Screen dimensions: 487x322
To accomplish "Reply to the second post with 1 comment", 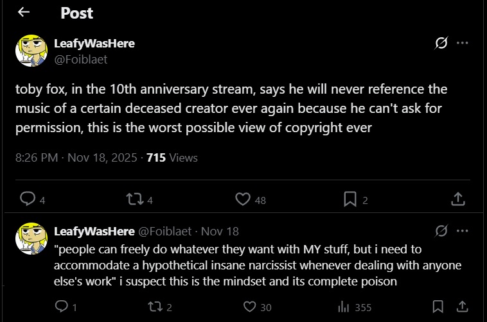I will pos(62,307).
